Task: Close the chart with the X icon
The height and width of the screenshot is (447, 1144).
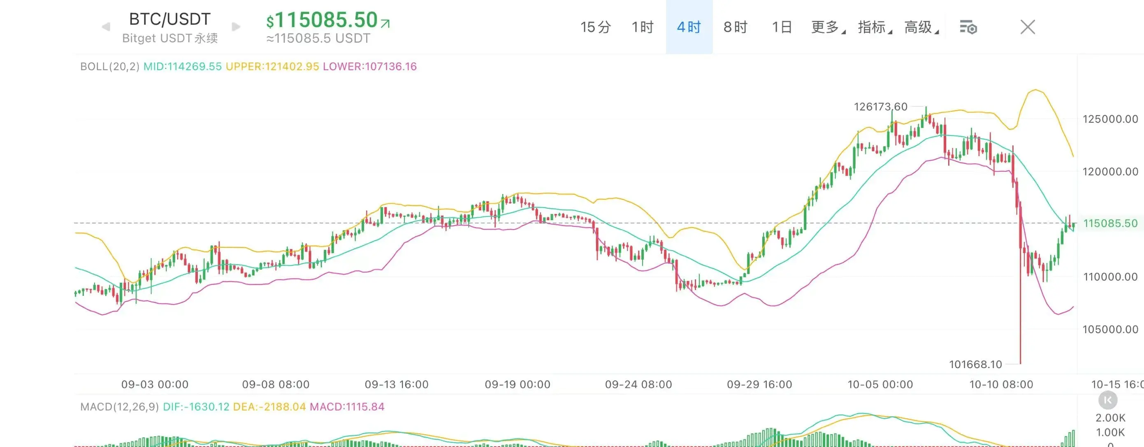Action: click(x=1028, y=27)
